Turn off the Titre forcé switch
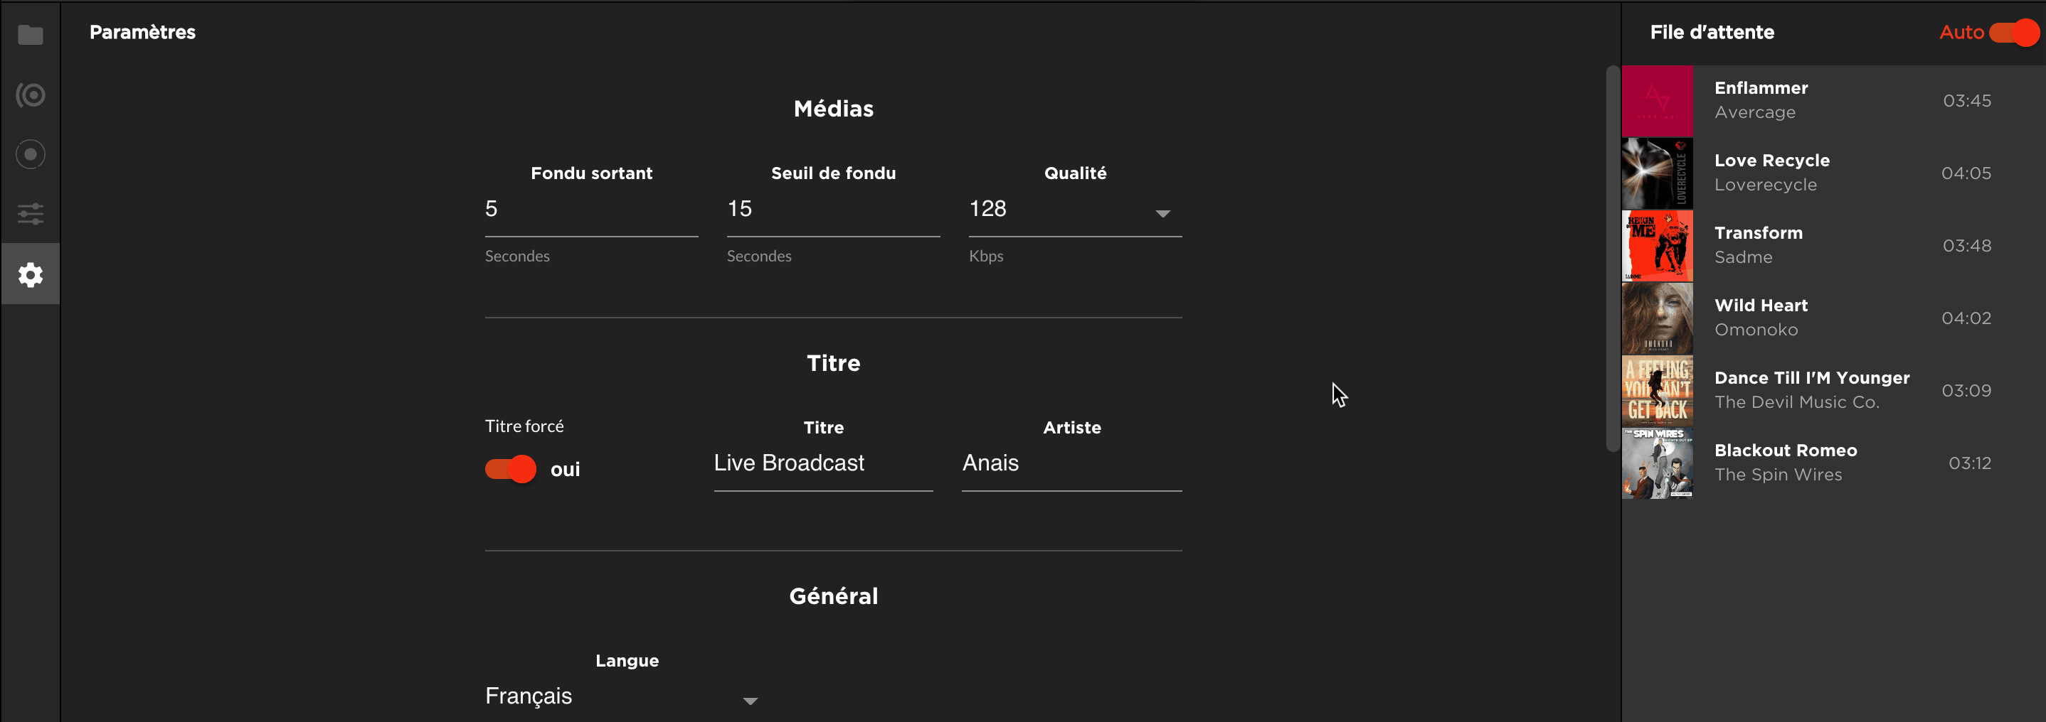 pyautogui.click(x=511, y=469)
